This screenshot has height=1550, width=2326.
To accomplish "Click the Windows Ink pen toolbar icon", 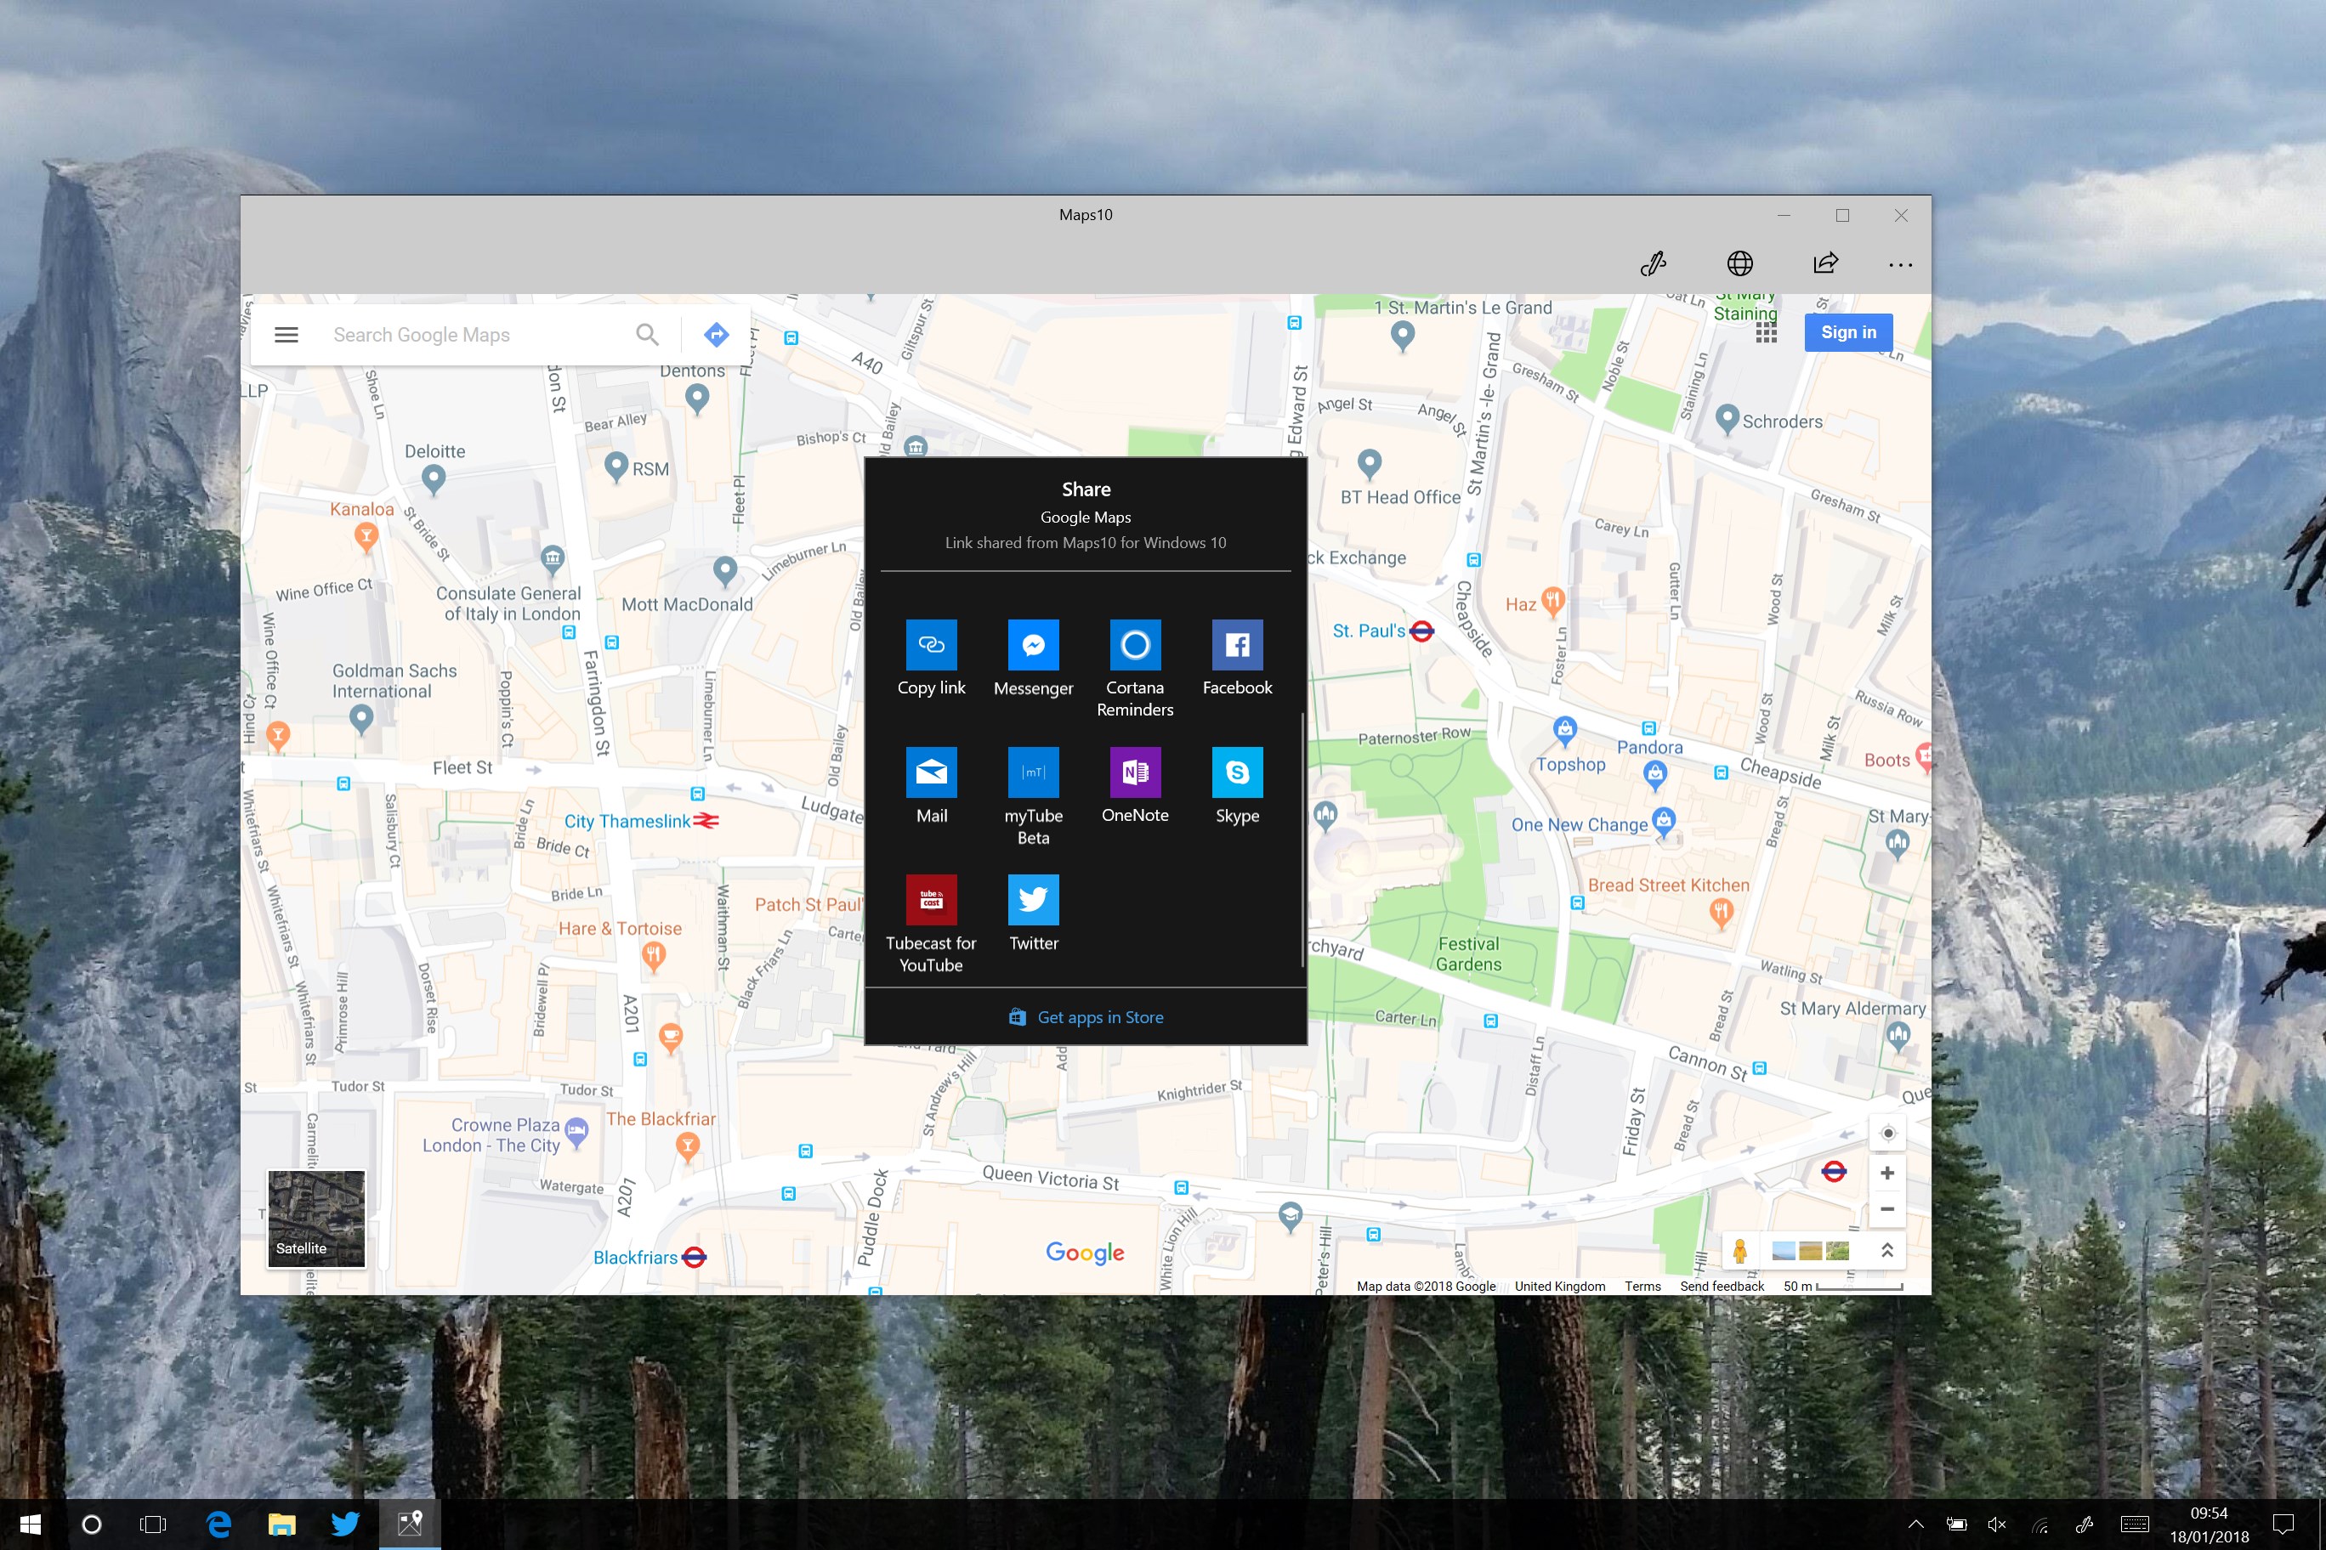I will pyautogui.click(x=1654, y=263).
